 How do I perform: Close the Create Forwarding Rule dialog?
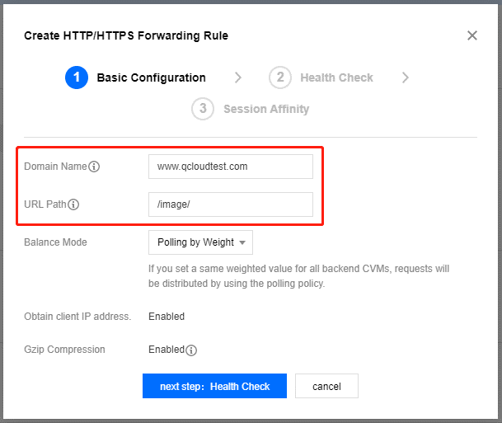(x=472, y=35)
